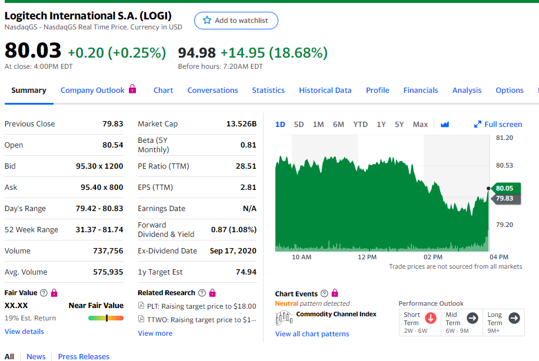
Task: Click the Full screen expand arrows icon
Action: tap(478, 124)
